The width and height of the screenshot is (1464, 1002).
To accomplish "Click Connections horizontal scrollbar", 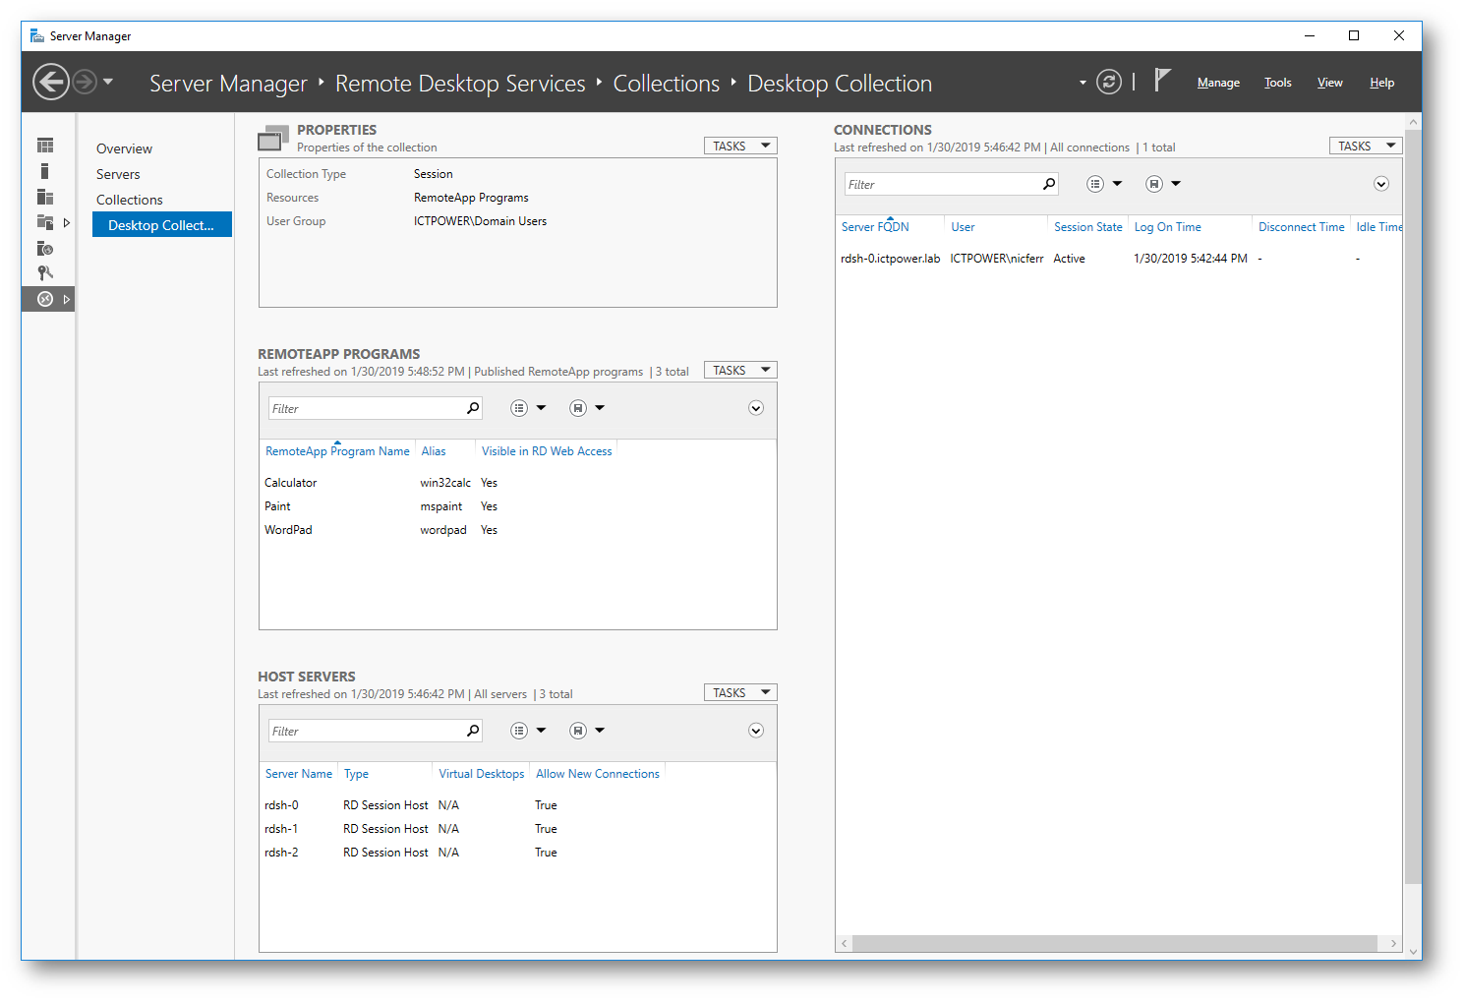I will click(x=1115, y=943).
